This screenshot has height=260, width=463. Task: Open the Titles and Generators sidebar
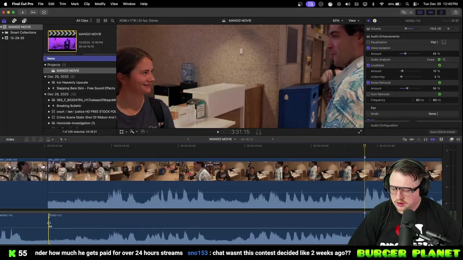[24, 21]
